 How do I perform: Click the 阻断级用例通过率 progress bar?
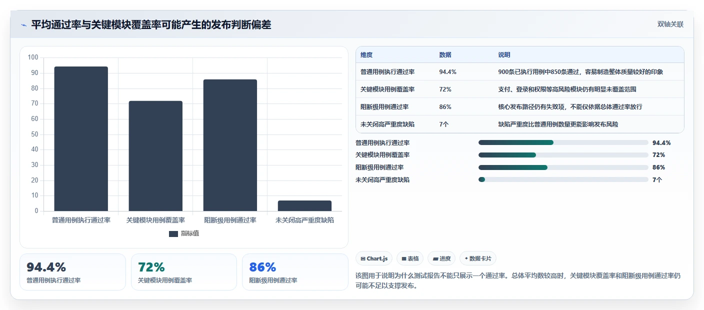[x=563, y=167]
